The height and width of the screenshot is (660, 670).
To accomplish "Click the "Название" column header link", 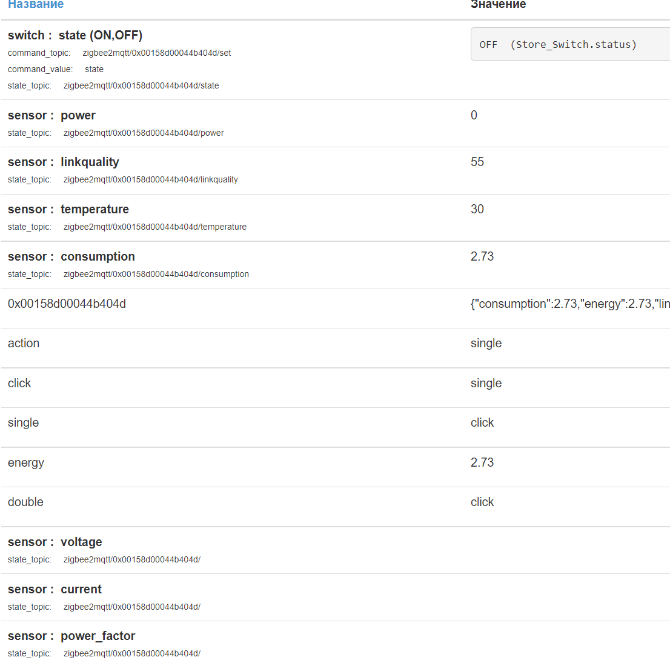I will click(x=35, y=4).
